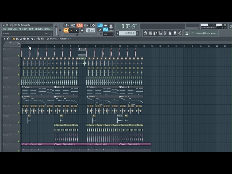Toggle loop recording icon

coord(92,25)
